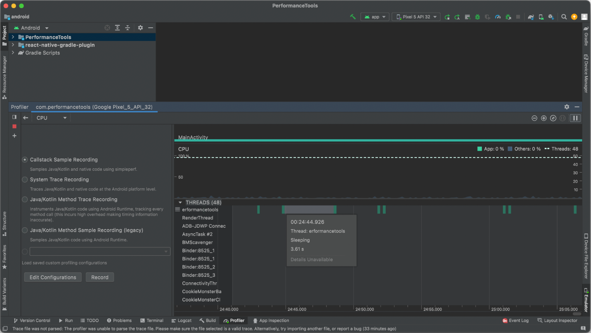The image size is (591, 333).
Task: Select System Trace Recording option
Action: 25,180
